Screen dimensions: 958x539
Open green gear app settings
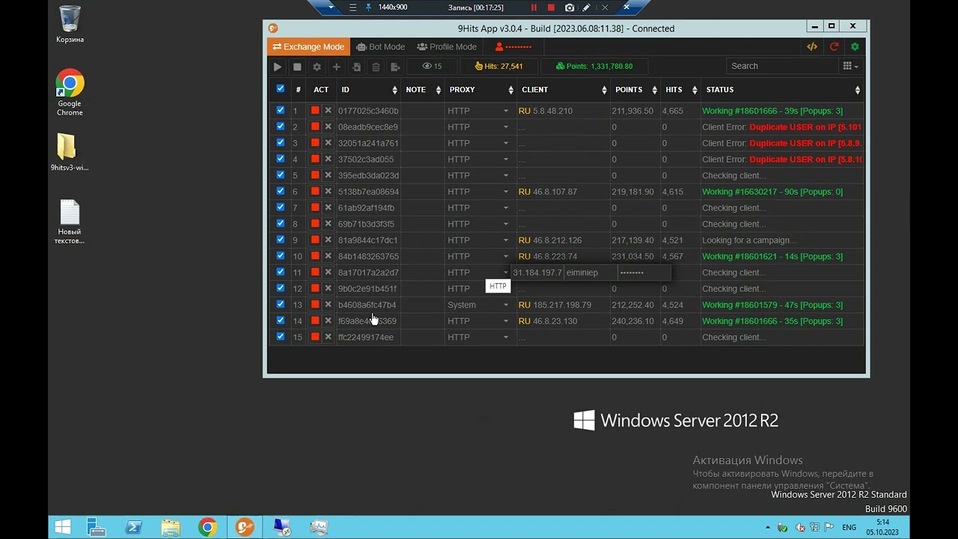click(855, 46)
